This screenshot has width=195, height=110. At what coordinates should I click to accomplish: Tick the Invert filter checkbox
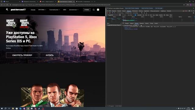point(123,15)
